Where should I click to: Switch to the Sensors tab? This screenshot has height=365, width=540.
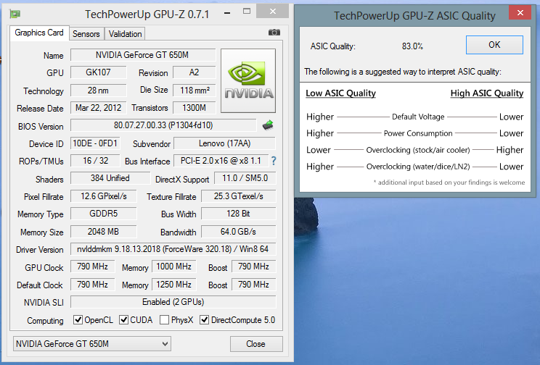point(86,34)
